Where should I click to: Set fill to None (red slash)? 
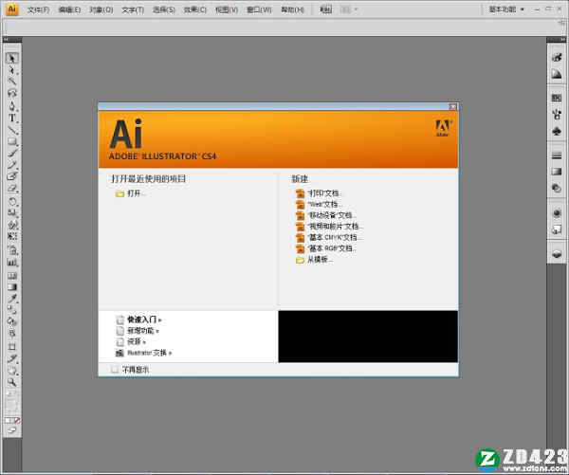click(17, 421)
